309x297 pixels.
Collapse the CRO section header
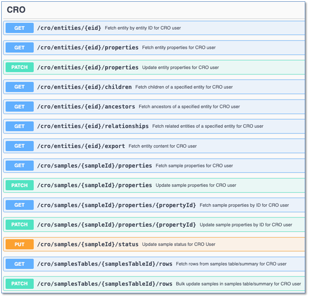tap(16, 10)
